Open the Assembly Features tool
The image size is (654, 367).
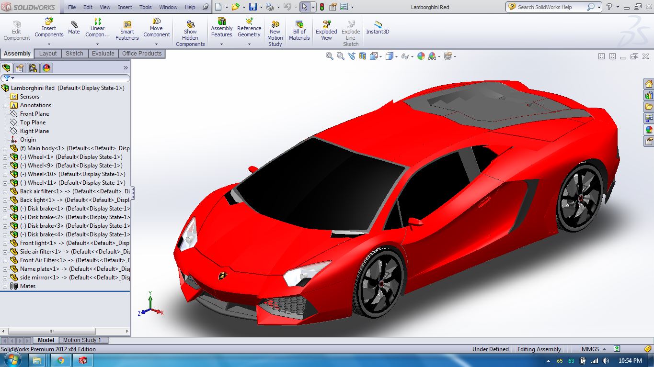coord(221,28)
